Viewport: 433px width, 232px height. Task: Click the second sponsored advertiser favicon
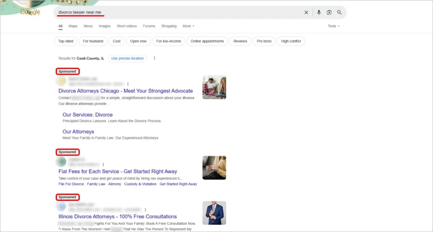click(61, 162)
